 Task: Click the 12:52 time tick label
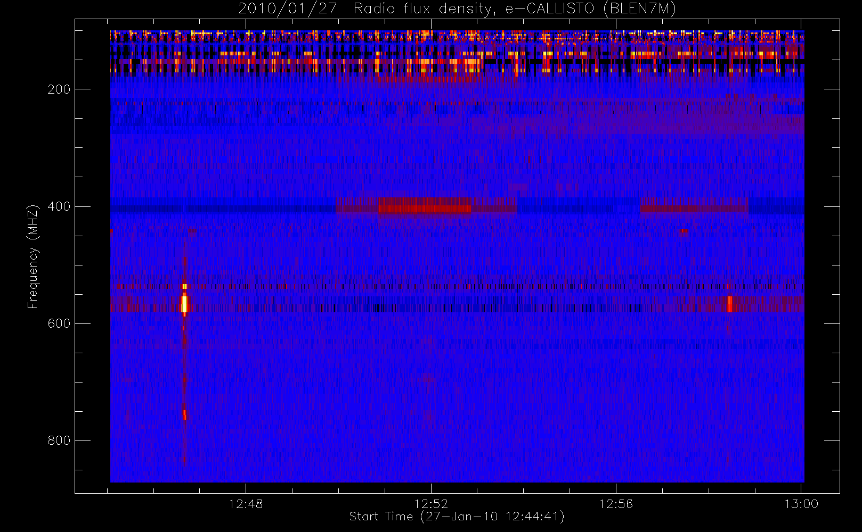(431, 504)
